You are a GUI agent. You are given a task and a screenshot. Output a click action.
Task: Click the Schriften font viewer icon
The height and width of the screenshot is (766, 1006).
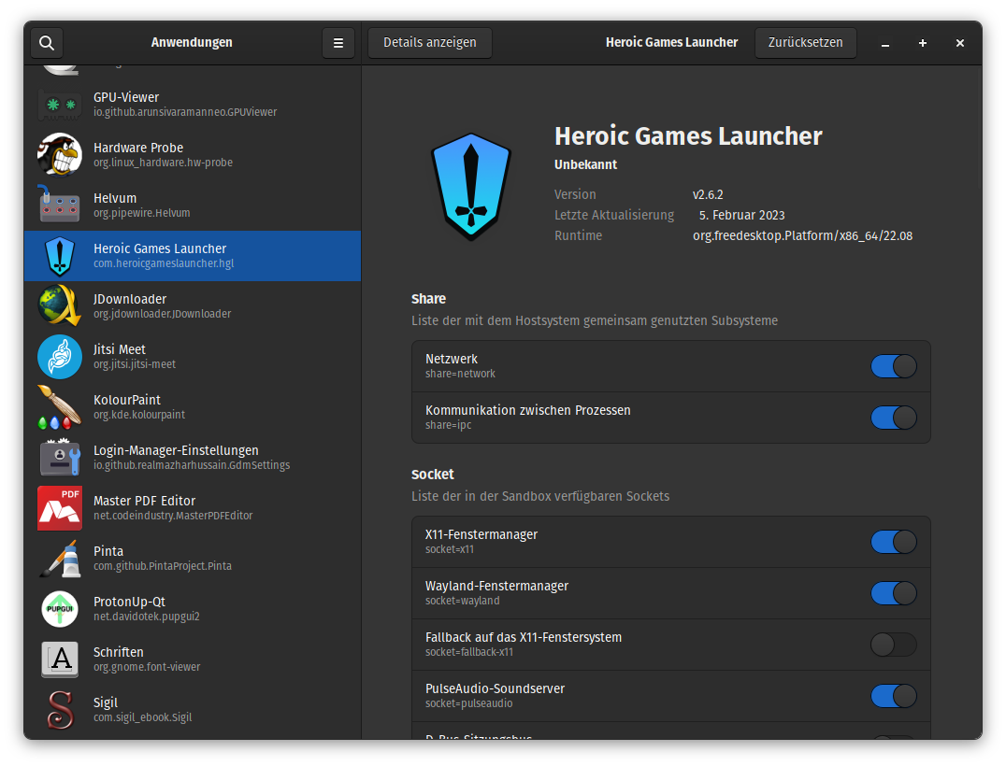click(60, 659)
